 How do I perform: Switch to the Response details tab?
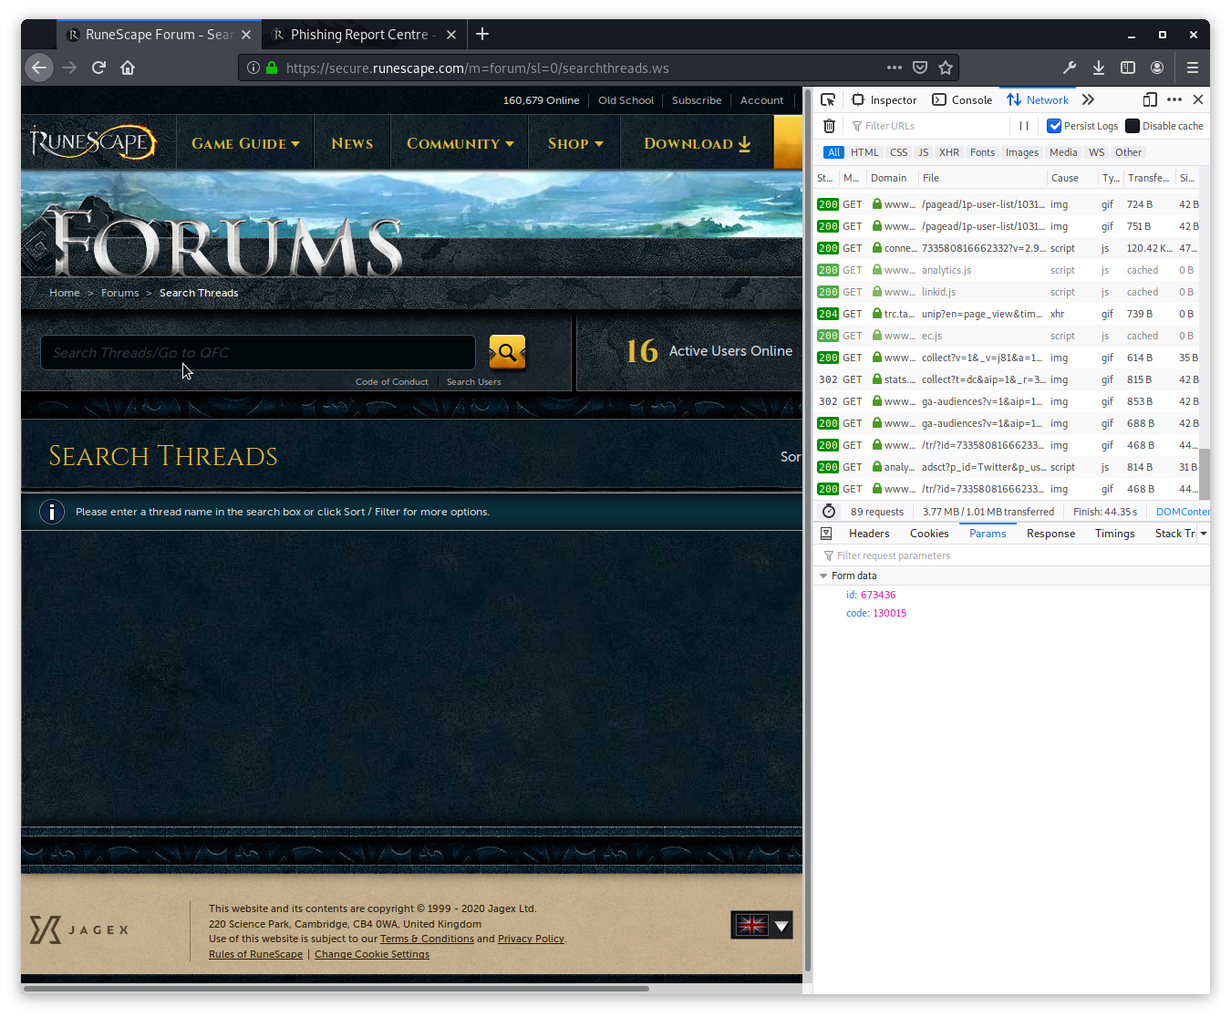(1050, 534)
